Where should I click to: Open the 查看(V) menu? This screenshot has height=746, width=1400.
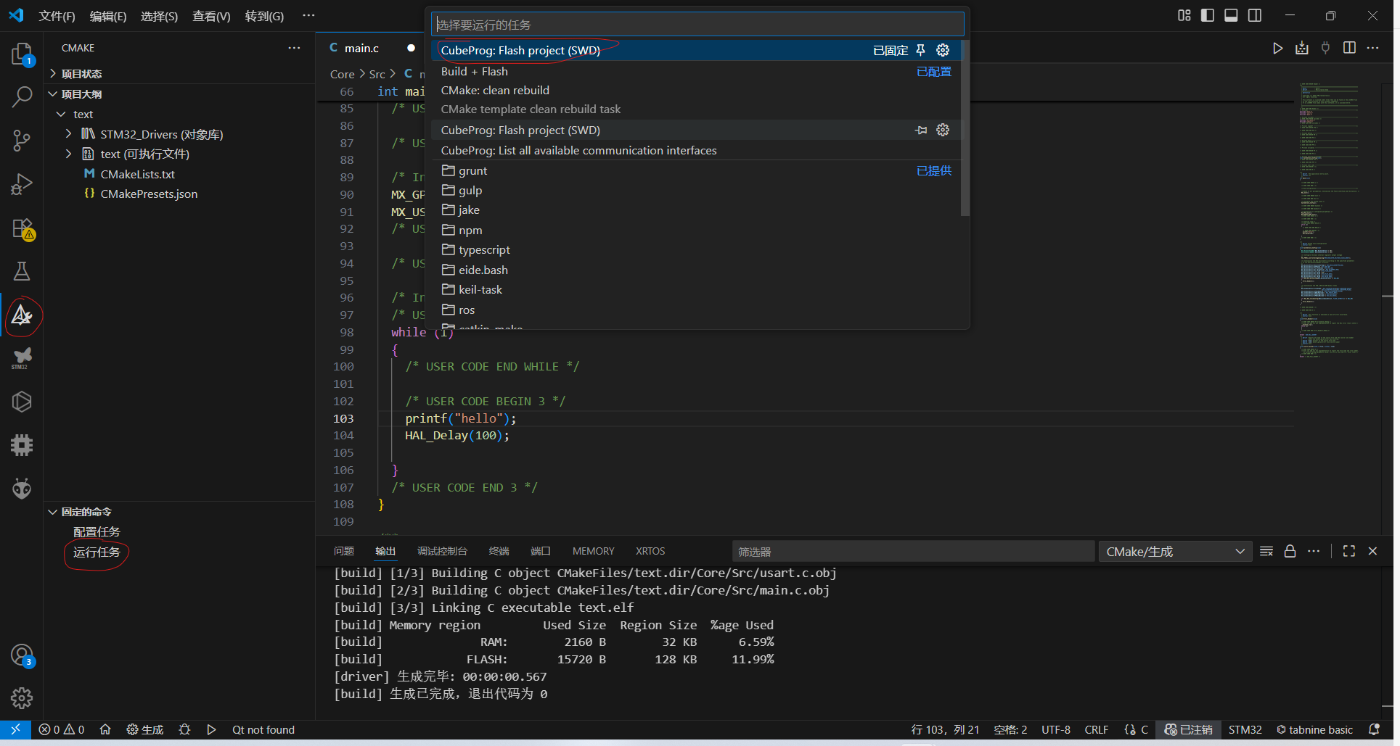click(x=210, y=16)
